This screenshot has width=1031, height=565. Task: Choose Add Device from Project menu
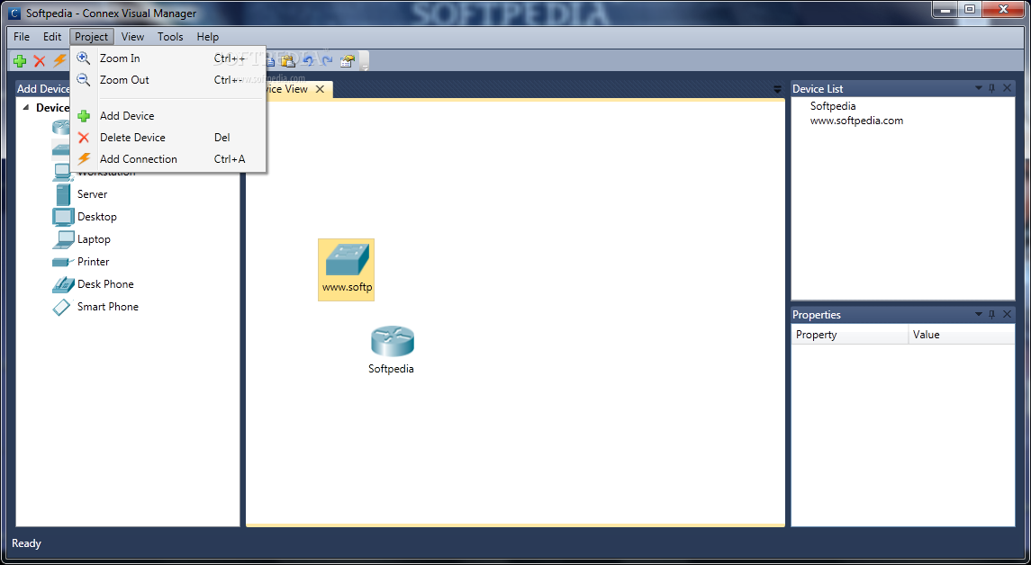coord(167,116)
